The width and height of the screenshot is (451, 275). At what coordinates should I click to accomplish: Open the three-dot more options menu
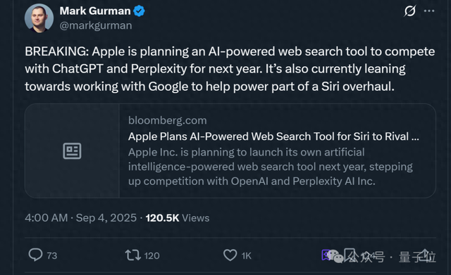click(x=429, y=11)
